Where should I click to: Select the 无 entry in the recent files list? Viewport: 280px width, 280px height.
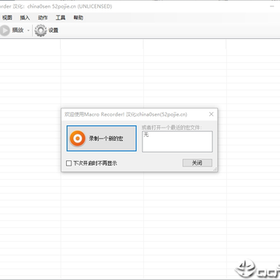(x=146, y=135)
